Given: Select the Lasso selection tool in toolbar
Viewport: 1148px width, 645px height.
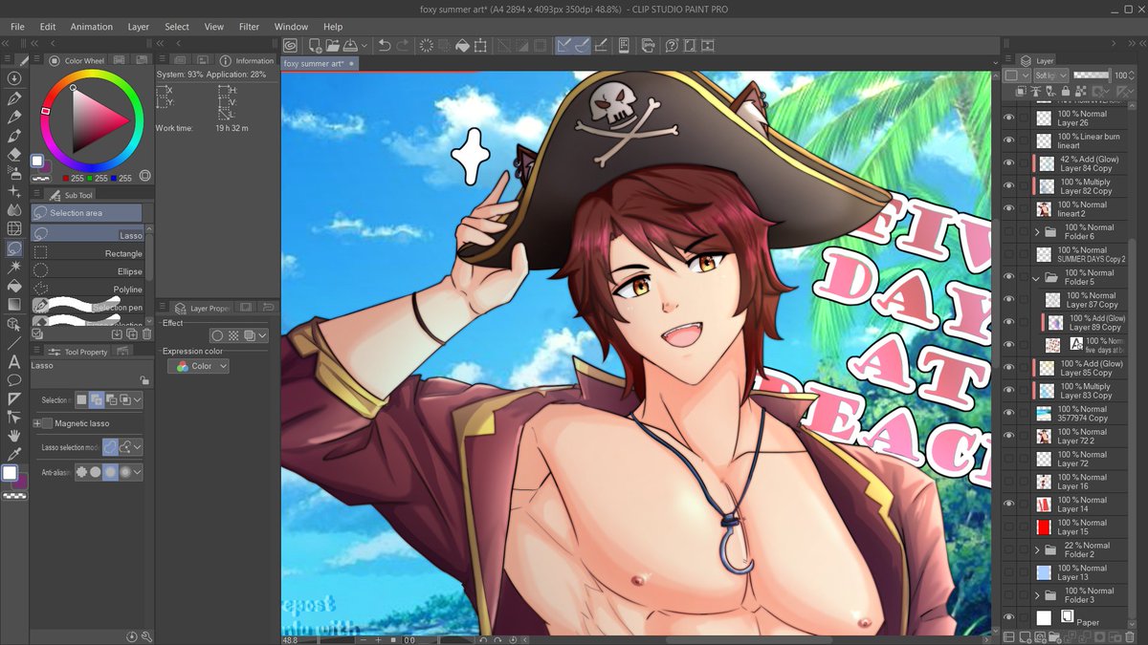Looking at the screenshot, I should 14,247.
